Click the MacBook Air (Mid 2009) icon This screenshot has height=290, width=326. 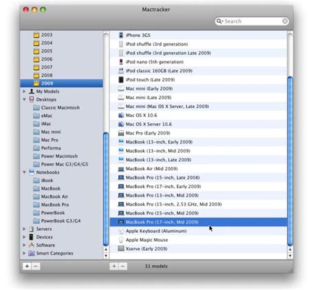[x=121, y=169]
